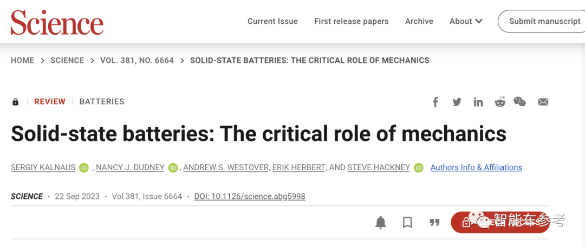Viewport: 585px width, 246px height.
Task: Expand the About dropdown menu
Action: click(466, 21)
